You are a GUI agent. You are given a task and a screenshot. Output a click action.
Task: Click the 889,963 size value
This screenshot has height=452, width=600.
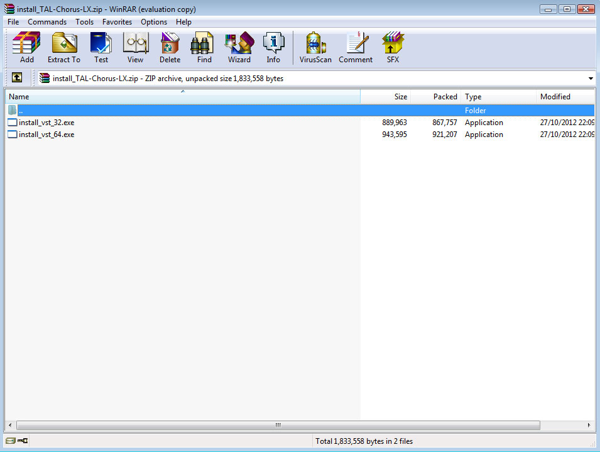pos(394,123)
